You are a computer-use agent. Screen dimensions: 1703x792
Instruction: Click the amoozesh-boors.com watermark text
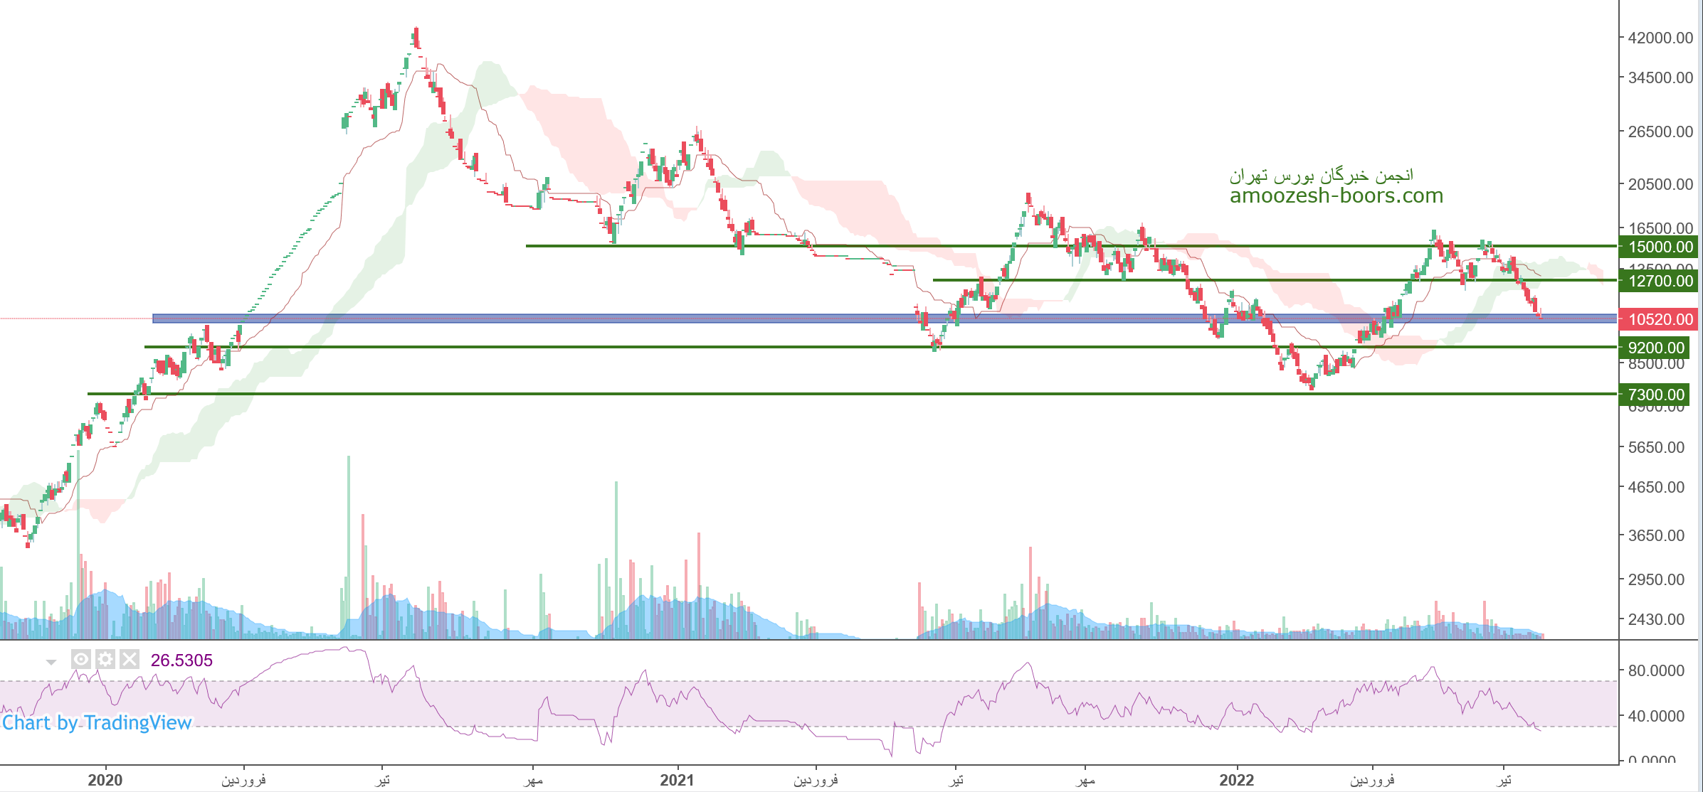click(x=1336, y=196)
